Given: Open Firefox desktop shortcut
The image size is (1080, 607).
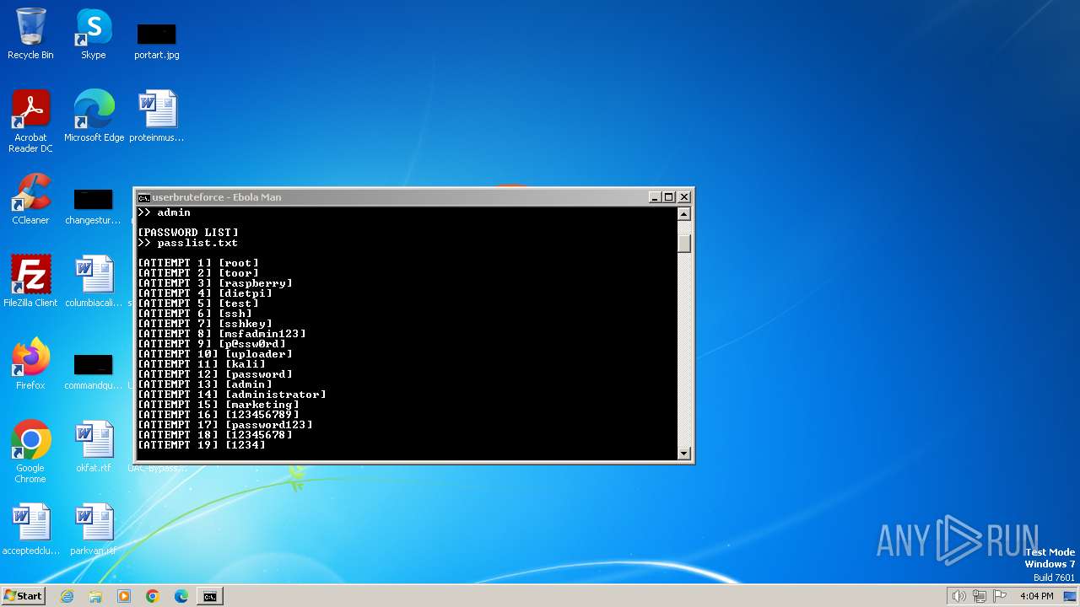Looking at the screenshot, I should 30,364.
